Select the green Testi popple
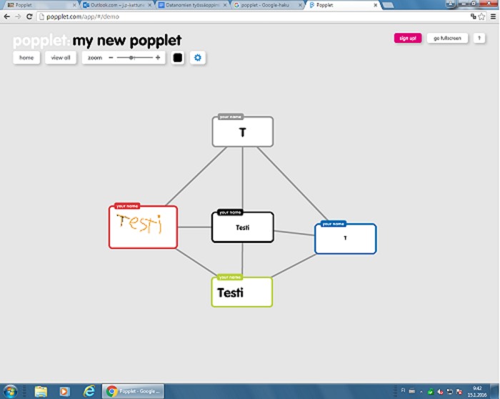 (x=242, y=293)
